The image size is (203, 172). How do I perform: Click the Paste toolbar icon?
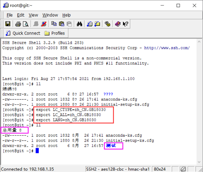point(62,24)
